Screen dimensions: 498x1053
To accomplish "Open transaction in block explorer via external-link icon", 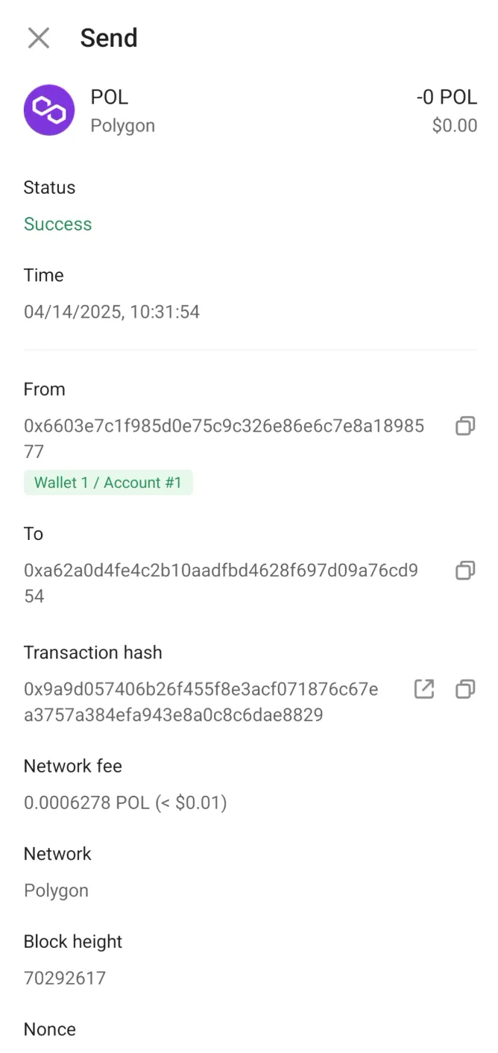I will pos(423,689).
